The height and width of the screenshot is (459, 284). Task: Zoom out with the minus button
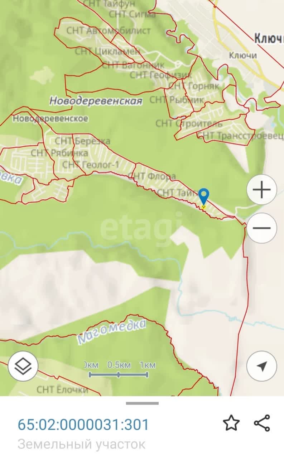[262, 228]
